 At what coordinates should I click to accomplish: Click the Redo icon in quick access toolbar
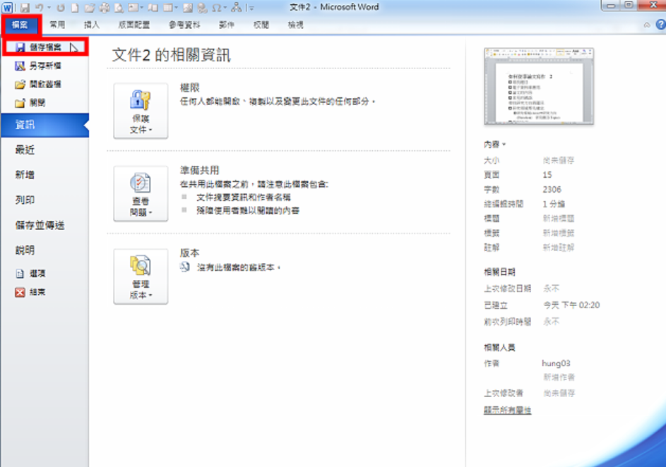pyautogui.click(x=61, y=8)
